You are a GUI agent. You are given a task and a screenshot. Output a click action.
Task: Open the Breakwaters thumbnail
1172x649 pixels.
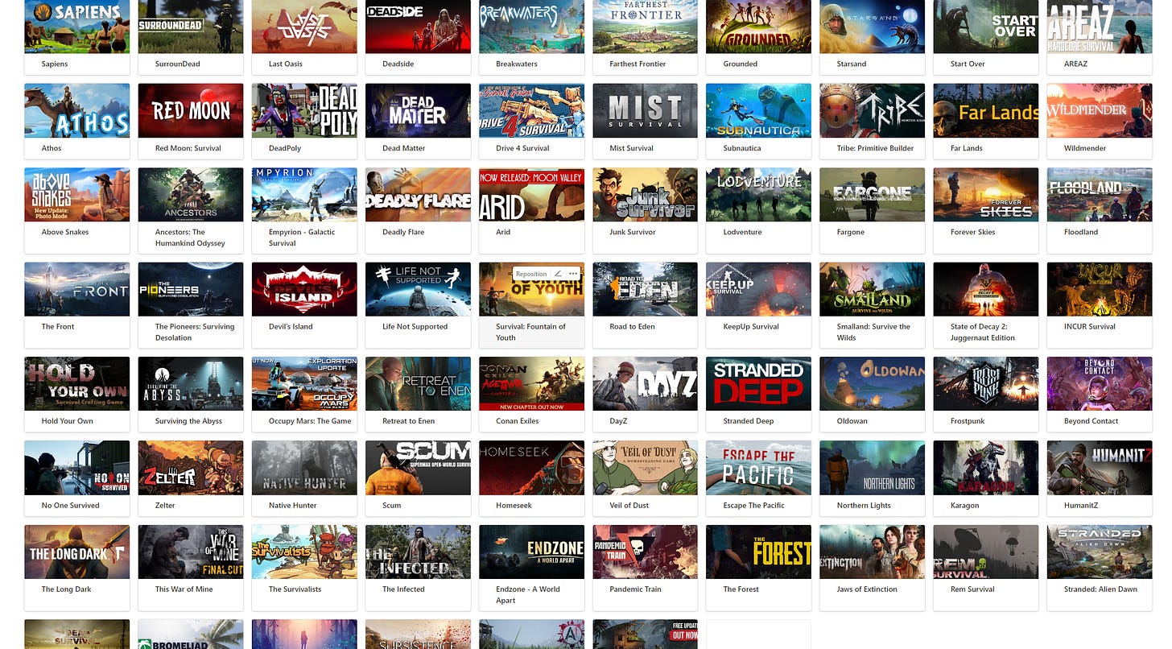(531, 27)
